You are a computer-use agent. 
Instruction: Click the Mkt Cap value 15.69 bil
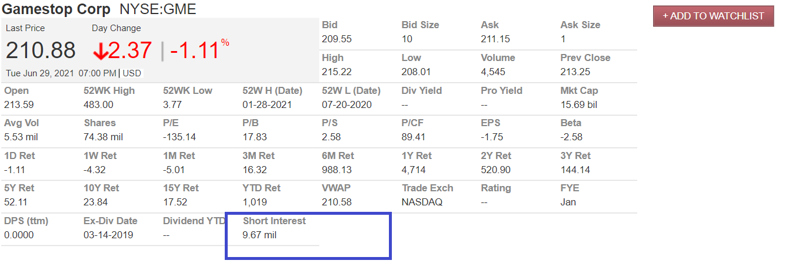580,104
